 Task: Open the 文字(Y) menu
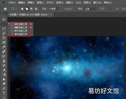[x=50, y=3]
